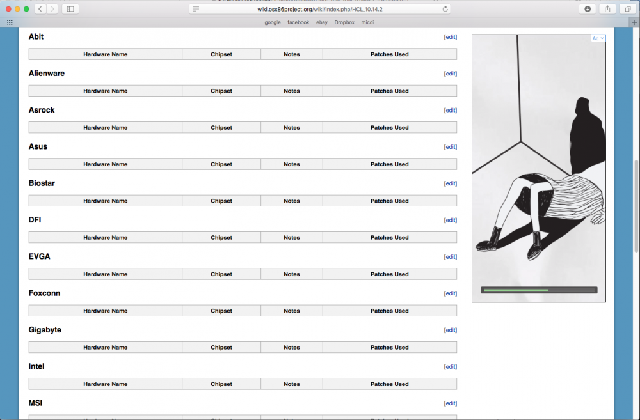Viewport: 640px width, 420px height.
Task: Open the Top Sites grid icon
Action: (x=10, y=22)
